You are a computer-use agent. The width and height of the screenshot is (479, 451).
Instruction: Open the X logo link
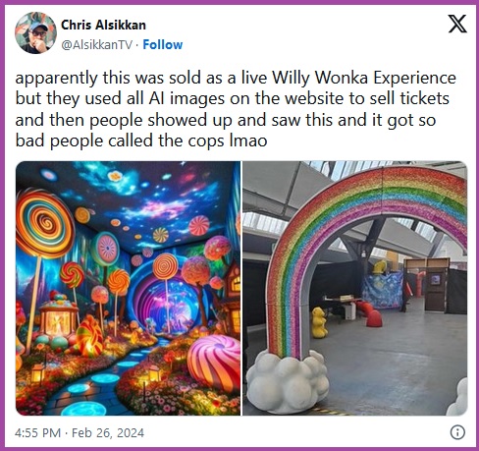[x=457, y=24]
